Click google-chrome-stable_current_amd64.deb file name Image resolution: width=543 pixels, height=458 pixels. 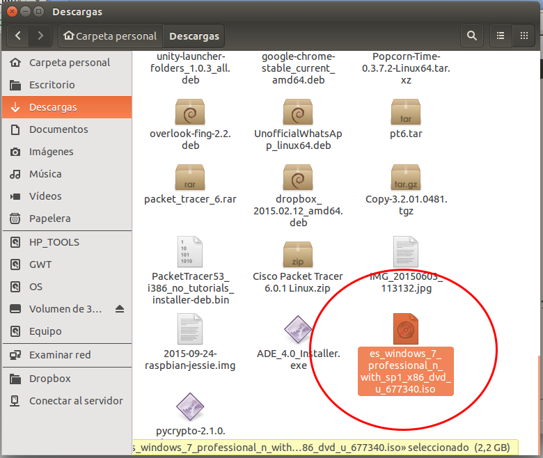coord(298,68)
